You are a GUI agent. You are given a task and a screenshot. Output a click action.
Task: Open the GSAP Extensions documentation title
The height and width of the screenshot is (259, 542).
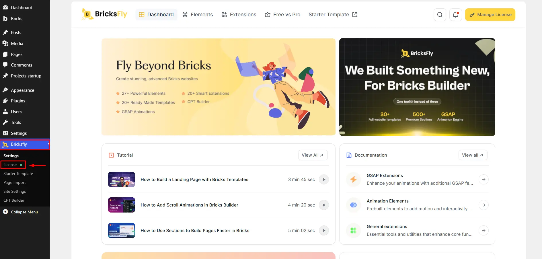385,176
